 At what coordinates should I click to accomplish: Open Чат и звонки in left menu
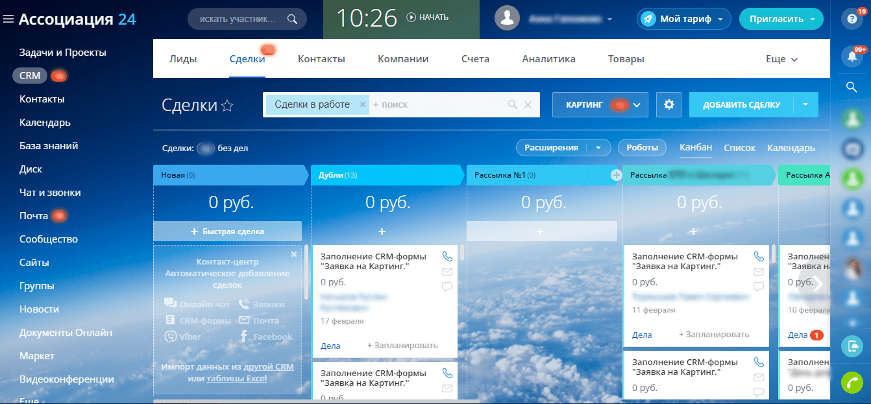pos(50,193)
